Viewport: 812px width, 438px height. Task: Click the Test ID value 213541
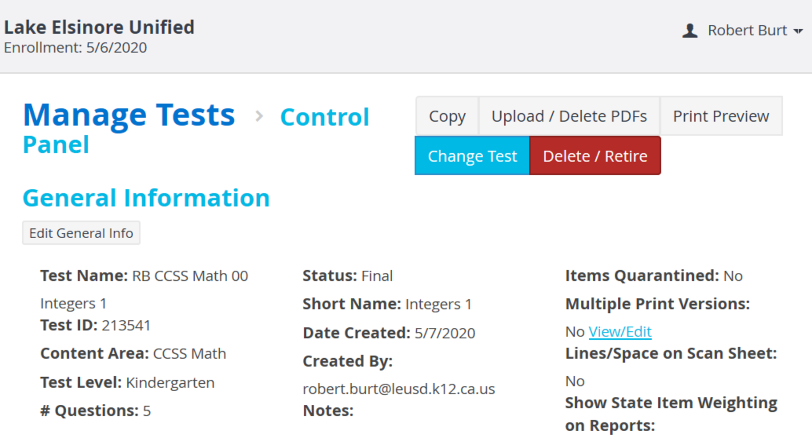[x=126, y=325]
